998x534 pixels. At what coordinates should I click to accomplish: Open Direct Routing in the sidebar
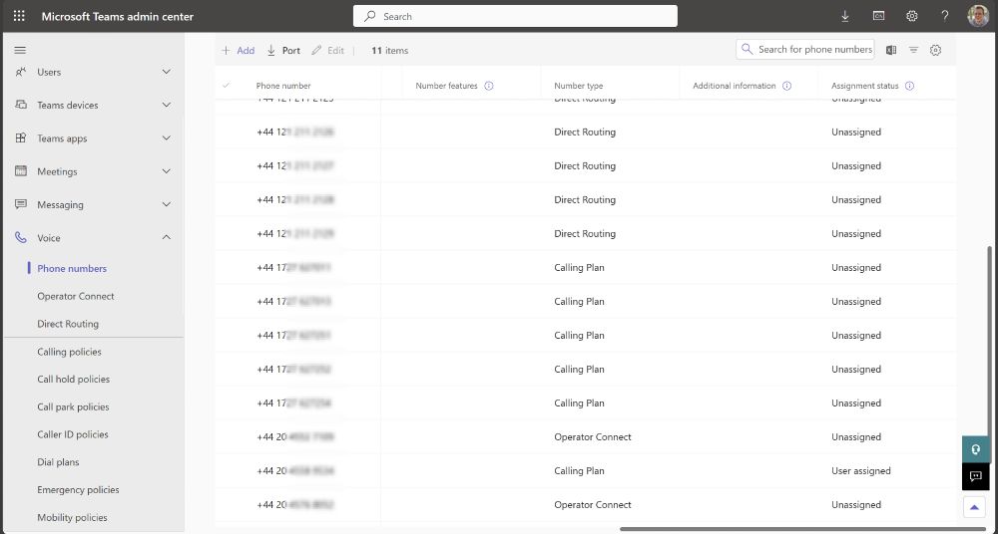[x=68, y=324]
